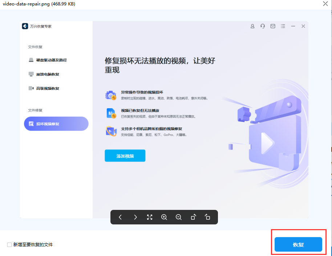Click the headset support icon
Viewport: 332px width, 256px height.
[x=263, y=26]
